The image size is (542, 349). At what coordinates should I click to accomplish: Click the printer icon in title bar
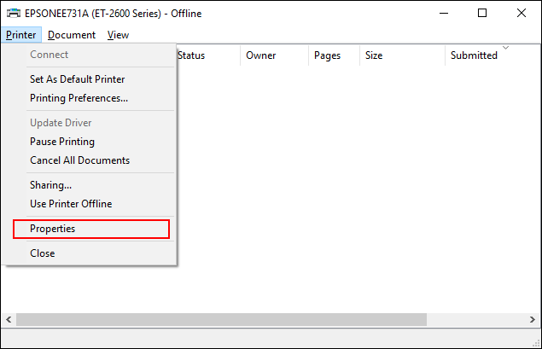[15, 14]
